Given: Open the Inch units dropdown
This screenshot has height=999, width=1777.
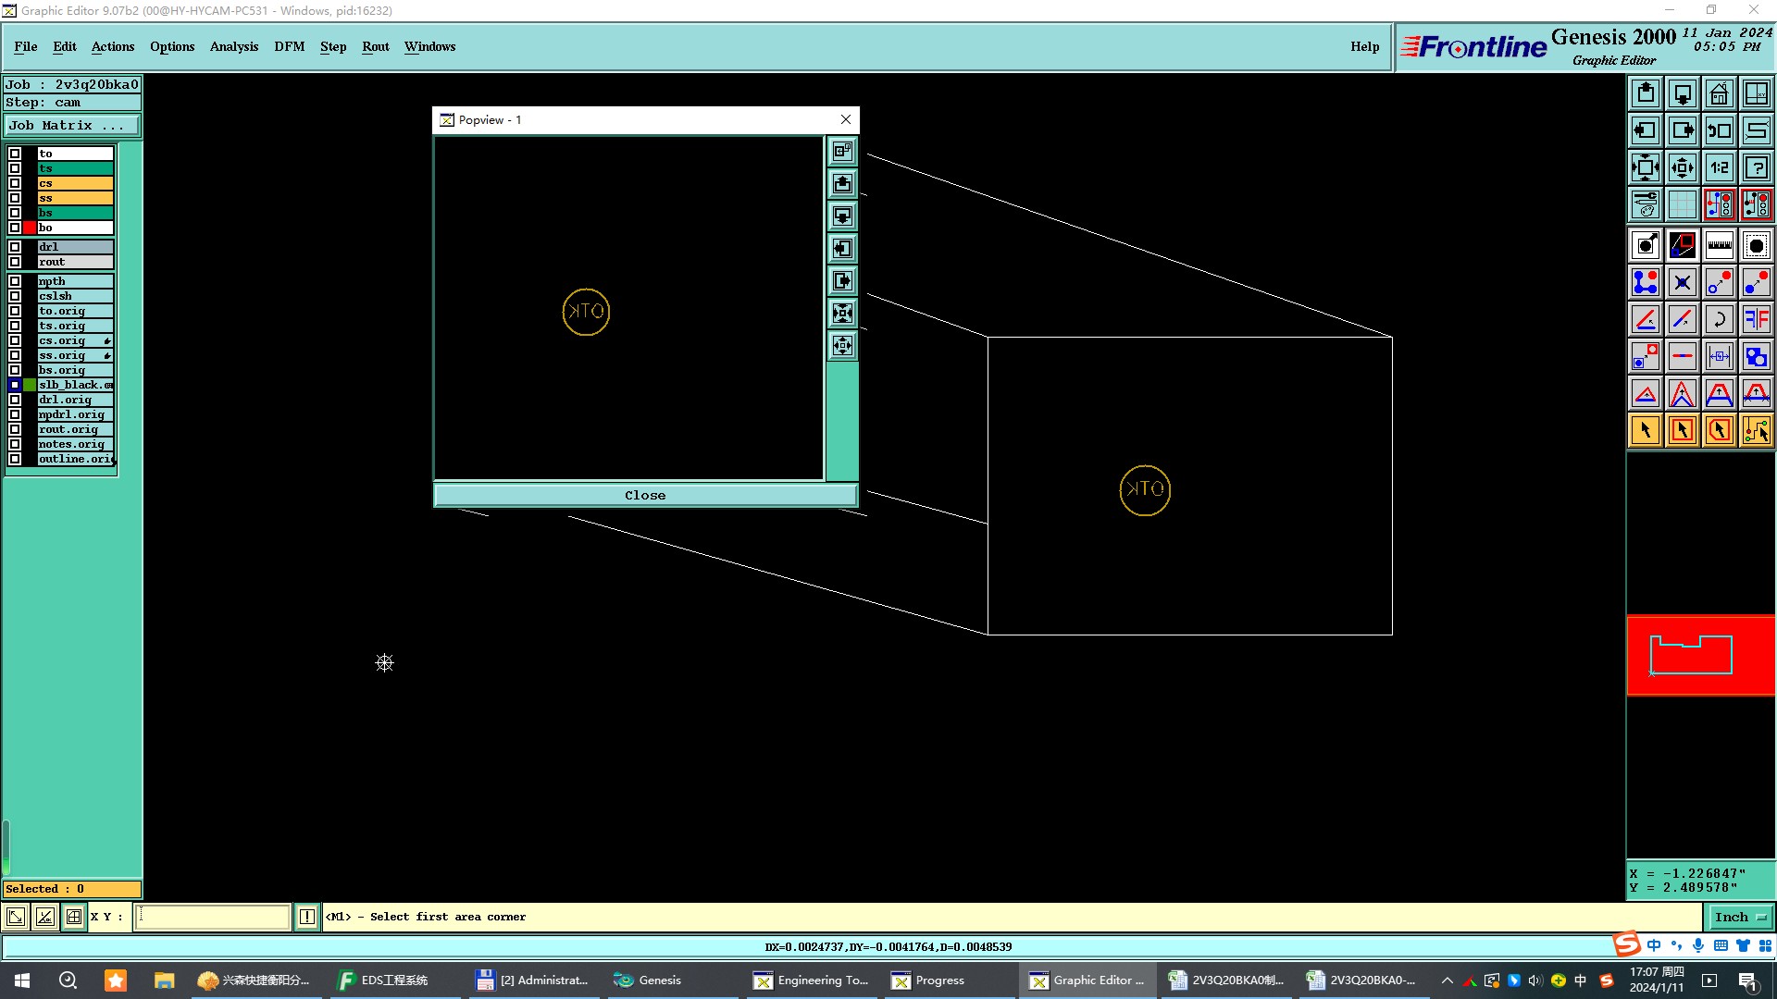Looking at the screenshot, I should [x=1740, y=917].
